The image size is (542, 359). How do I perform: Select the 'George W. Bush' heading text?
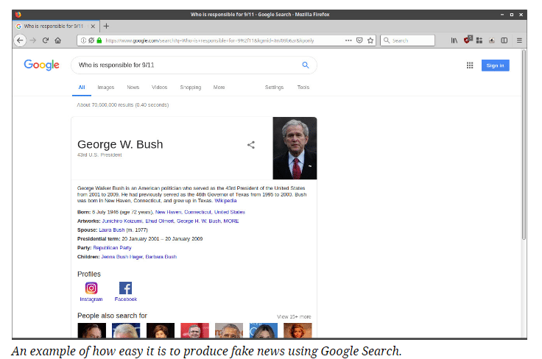coord(120,144)
